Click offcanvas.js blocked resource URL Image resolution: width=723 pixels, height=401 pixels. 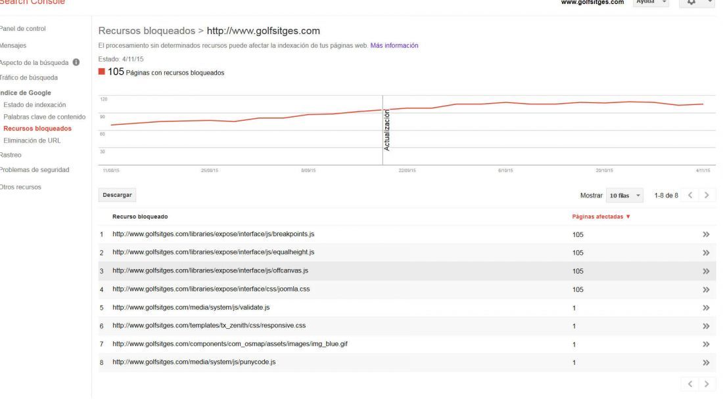click(x=210, y=270)
